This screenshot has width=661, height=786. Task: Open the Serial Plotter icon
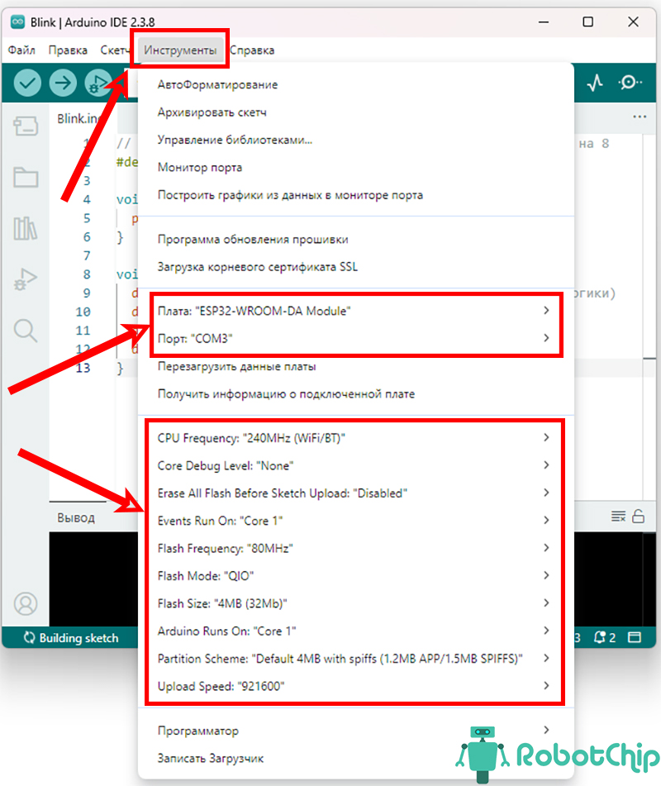(595, 83)
